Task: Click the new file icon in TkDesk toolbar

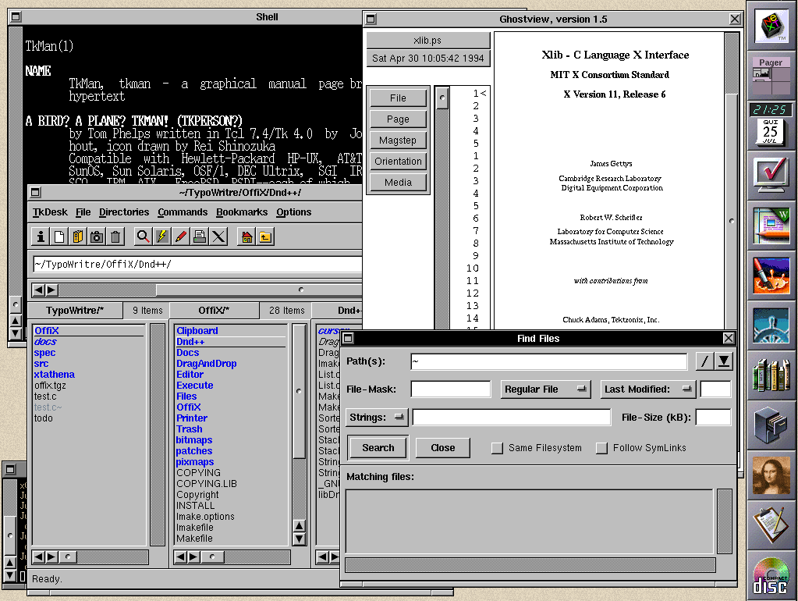Action: (59, 236)
